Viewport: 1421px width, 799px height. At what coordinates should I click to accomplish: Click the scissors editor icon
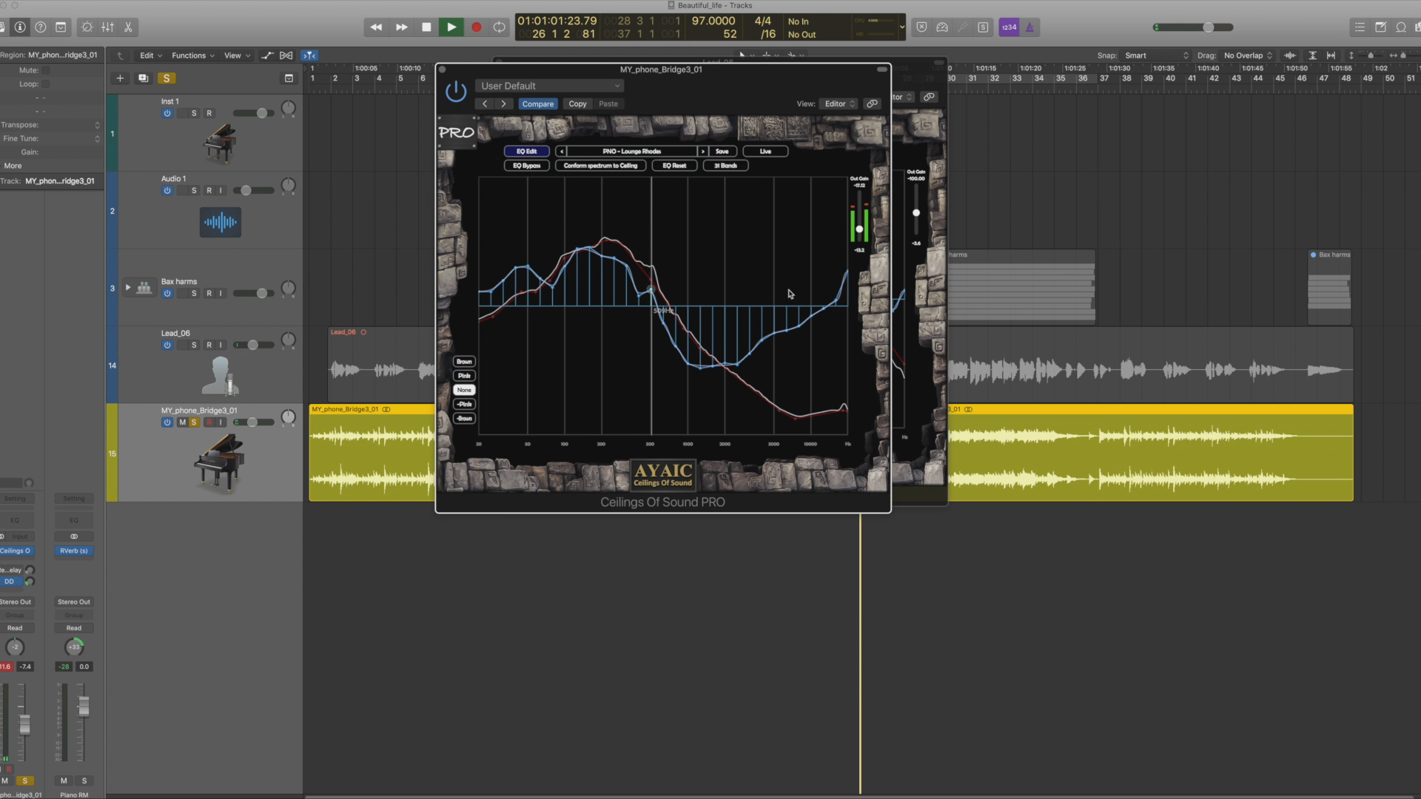coord(128,27)
